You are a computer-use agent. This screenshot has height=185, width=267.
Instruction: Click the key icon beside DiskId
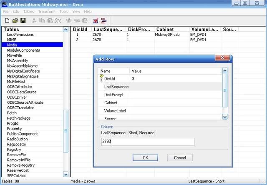101,78
